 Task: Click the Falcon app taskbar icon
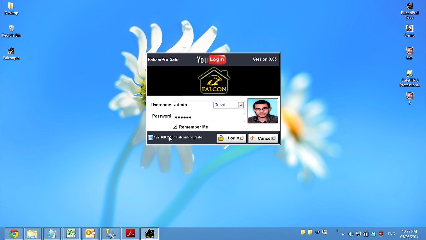click(x=150, y=234)
